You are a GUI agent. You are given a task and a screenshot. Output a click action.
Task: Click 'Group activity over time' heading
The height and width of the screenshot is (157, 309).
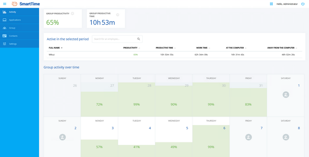click(x=62, y=67)
